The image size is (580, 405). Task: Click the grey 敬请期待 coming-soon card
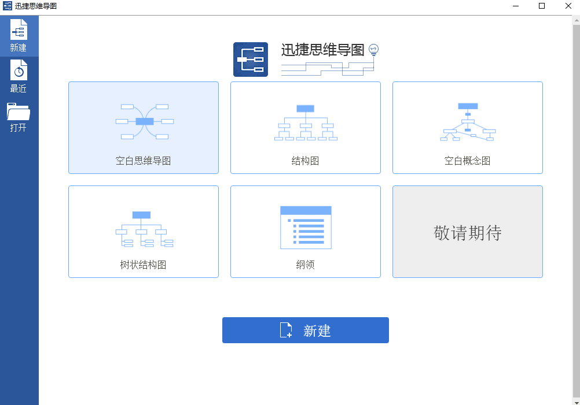click(467, 231)
